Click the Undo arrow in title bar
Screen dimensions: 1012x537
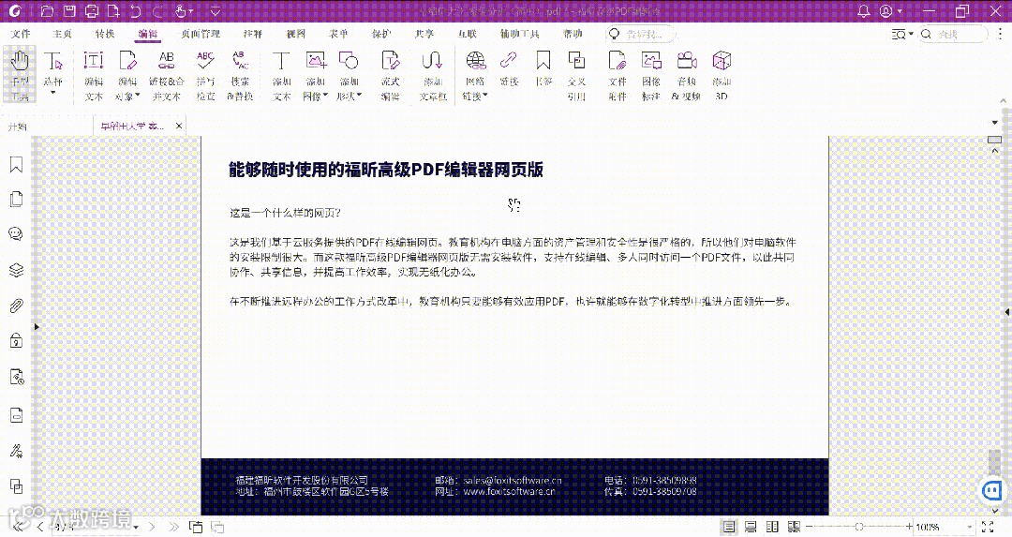click(x=135, y=11)
